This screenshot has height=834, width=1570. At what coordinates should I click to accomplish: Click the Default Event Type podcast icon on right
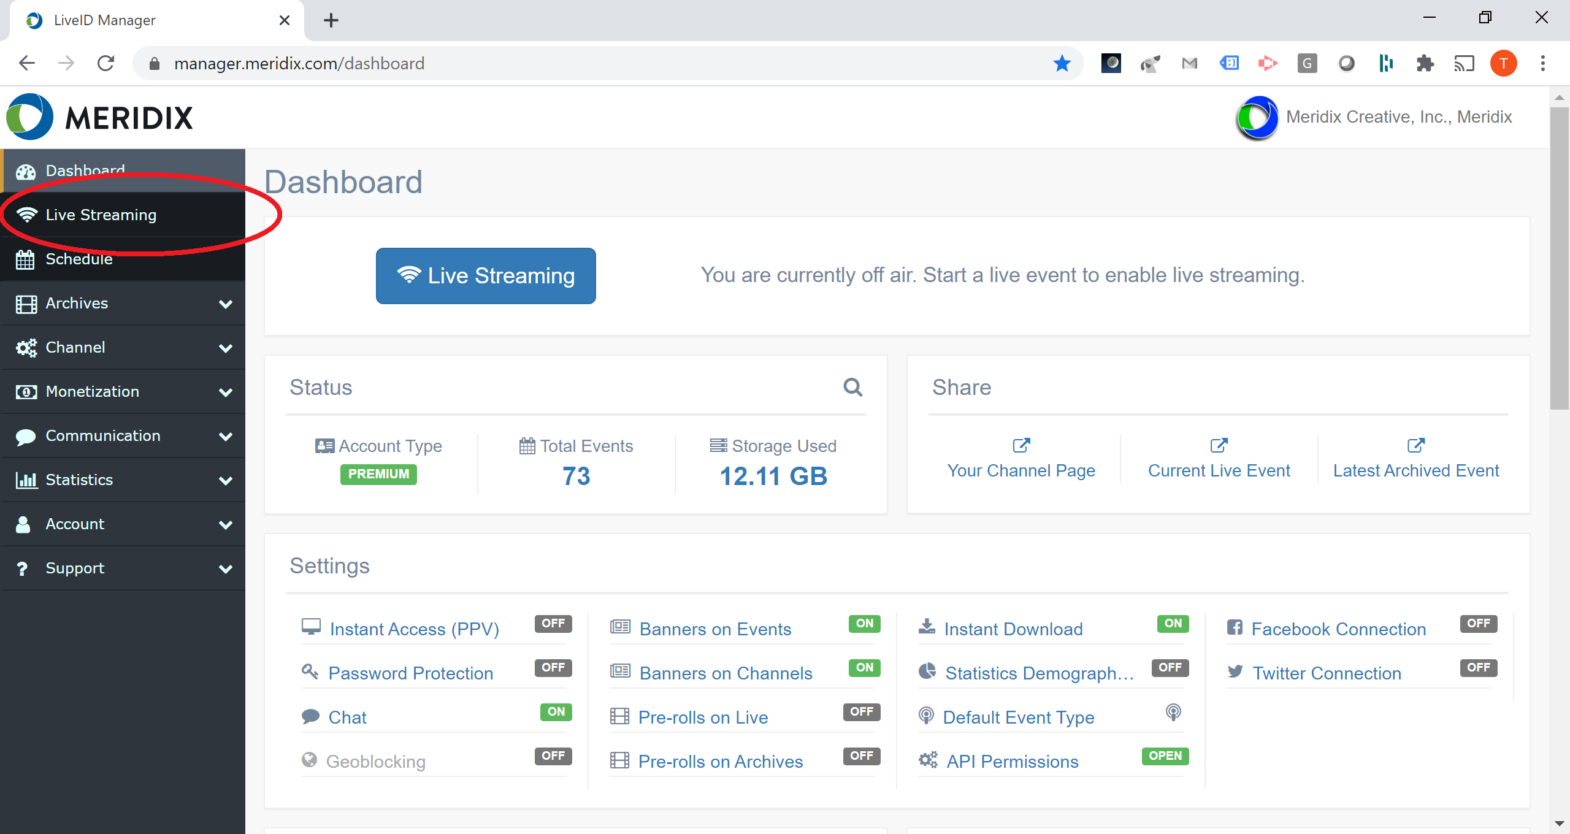(1173, 712)
